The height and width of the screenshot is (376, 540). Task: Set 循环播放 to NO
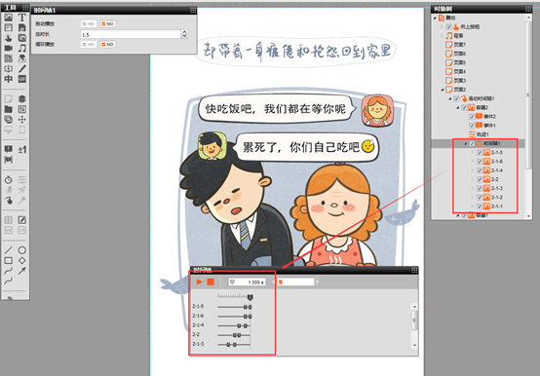[108, 45]
